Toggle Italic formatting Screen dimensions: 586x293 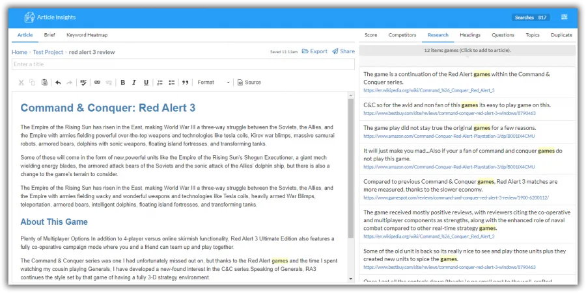[x=134, y=83]
